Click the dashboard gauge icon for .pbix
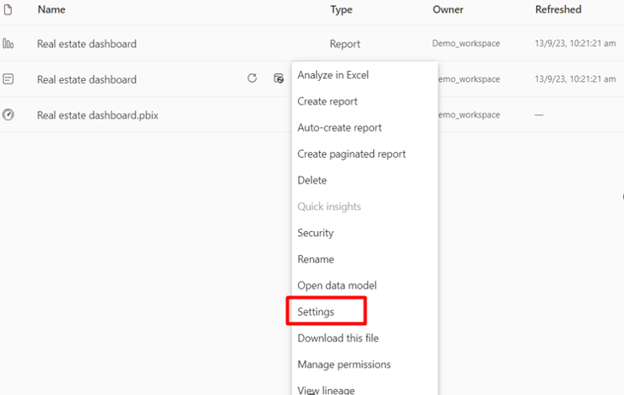 tap(9, 114)
